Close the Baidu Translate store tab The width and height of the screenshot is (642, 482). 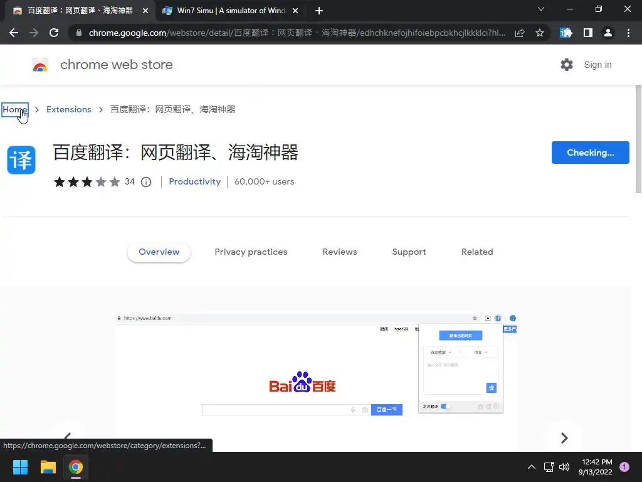(x=145, y=11)
